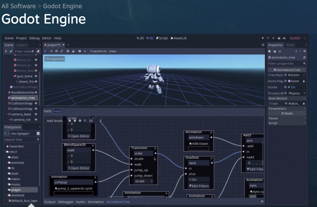Reset zoom in the AnimationTree graph
This screenshot has width=317, height=207.
click(x=75, y=121)
